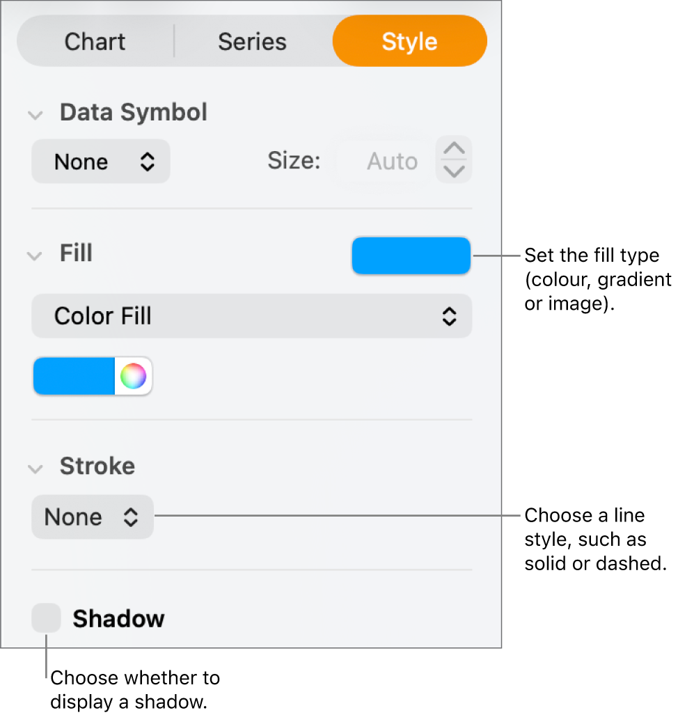Increase symbol Size with up stepper arrow

coord(453,148)
